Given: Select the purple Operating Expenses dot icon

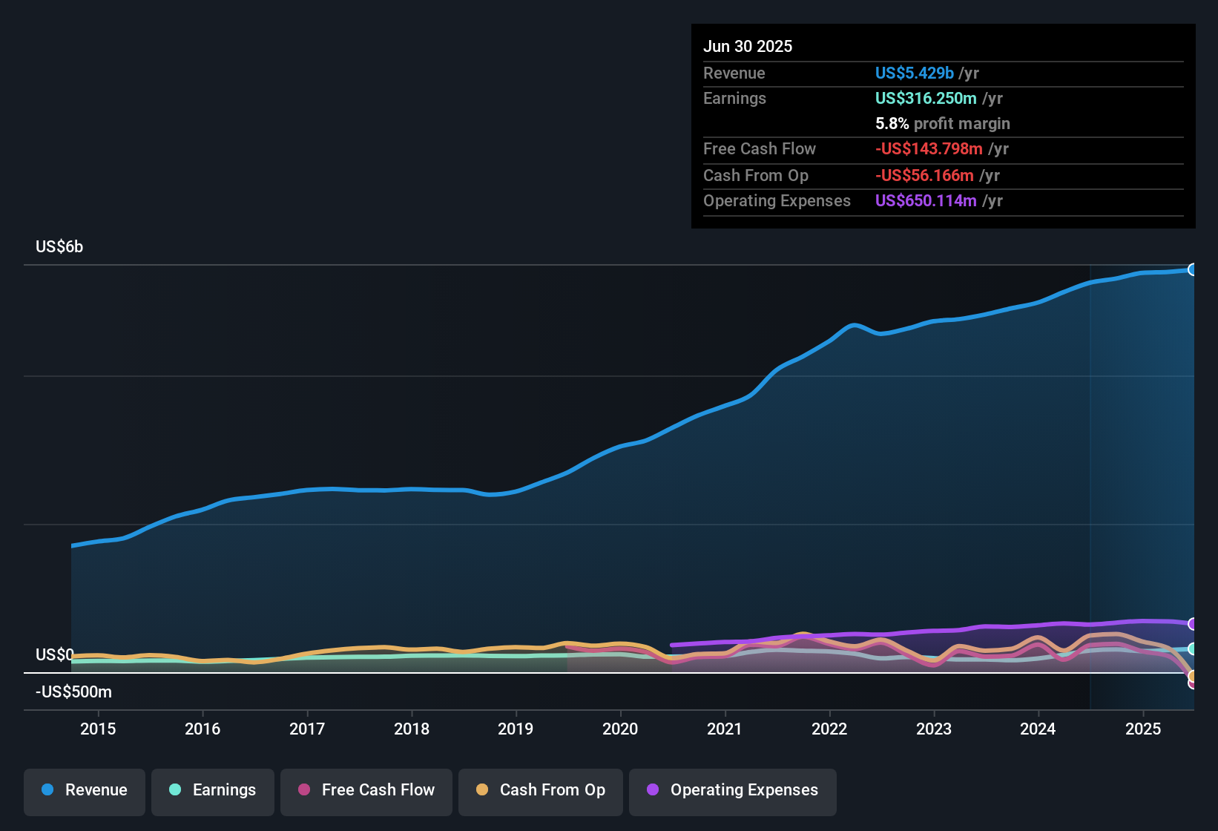Looking at the screenshot, I should [x=653, y=790].
